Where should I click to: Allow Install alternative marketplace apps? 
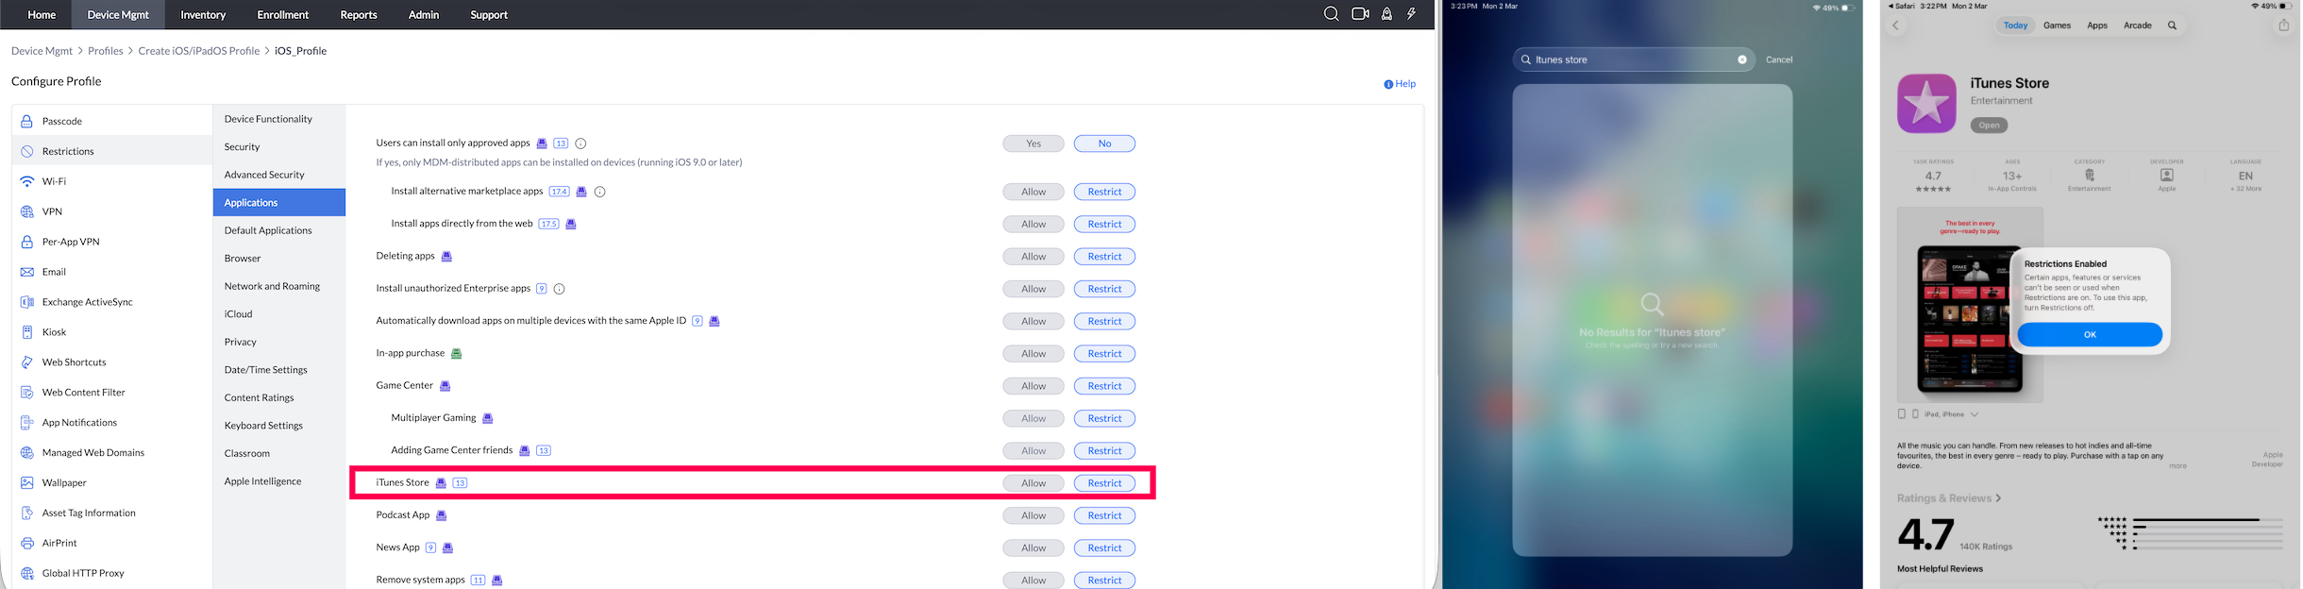1034,192
